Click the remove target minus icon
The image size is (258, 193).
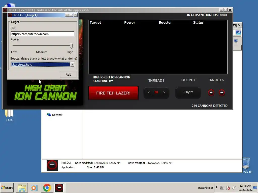pos(222,92)
